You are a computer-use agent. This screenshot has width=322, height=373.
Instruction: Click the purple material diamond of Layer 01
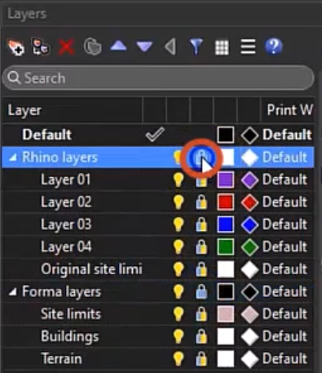(x=249, y=180)
